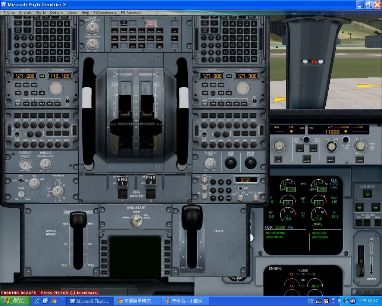The image size is (382, 306).
Task: Click the weather radar TILT knob
Action: [58, 191]
